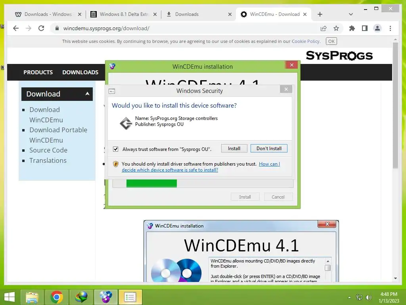
Task: Close the Windows Security dialog
Action: pyautogui.click(x=286, y=89)
